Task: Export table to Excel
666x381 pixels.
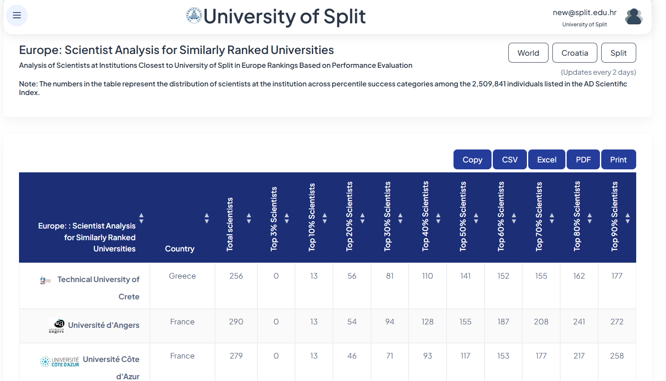Action: (547, 159)
